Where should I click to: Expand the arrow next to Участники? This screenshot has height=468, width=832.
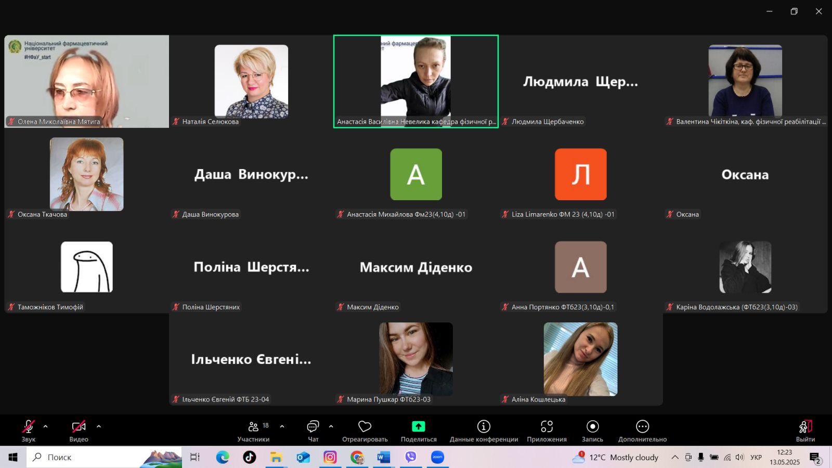[282, 426]
